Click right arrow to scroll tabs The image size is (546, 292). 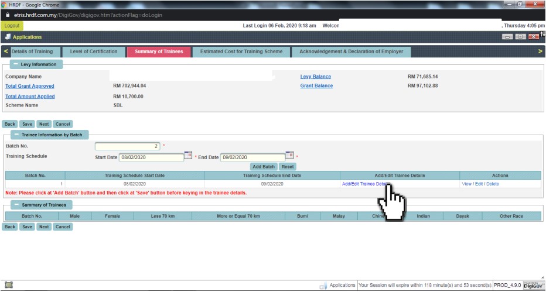(x=540, y=51)
